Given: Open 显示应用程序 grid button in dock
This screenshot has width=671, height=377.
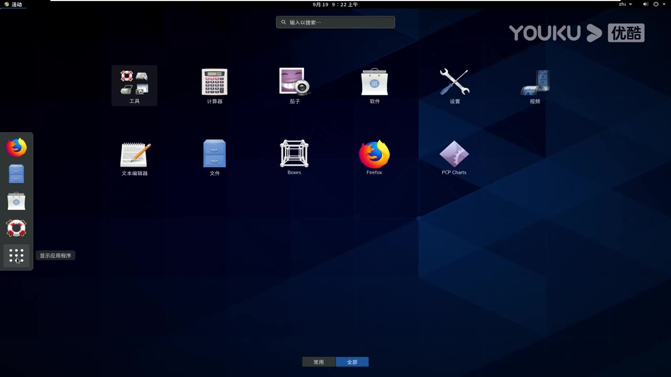Looking at the screenshot, I should [x=16, y=256].
